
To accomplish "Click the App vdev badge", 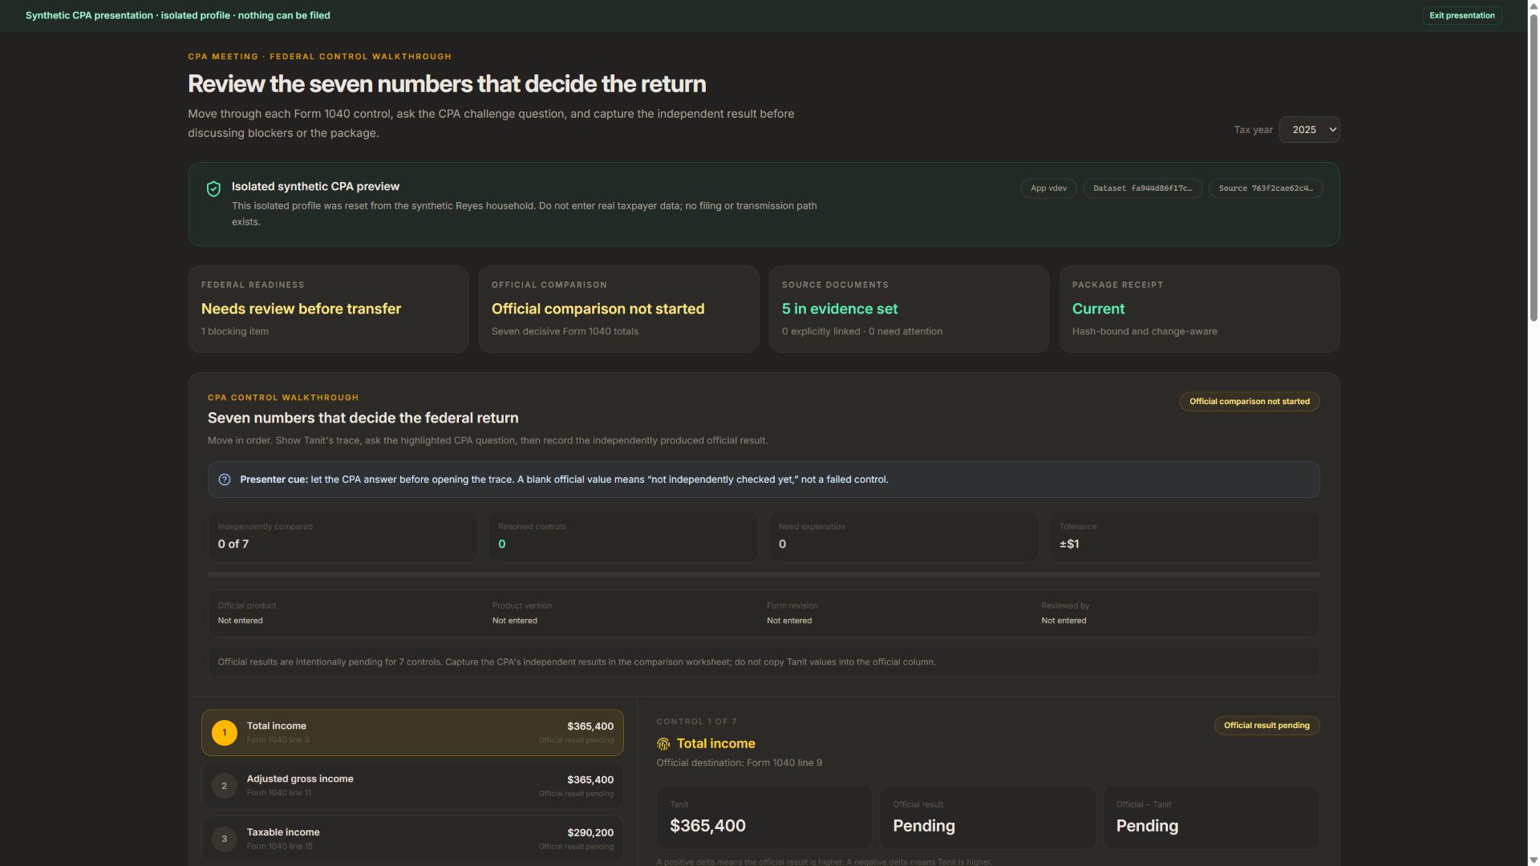I will coord(1048,188).
